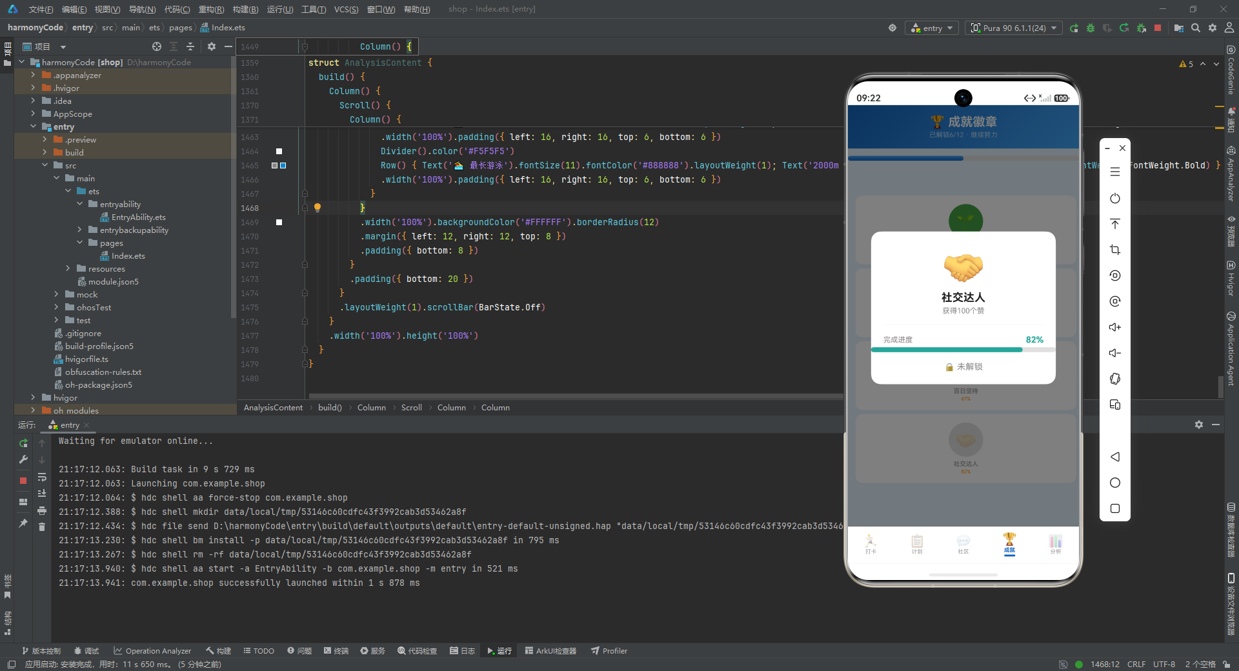Click the 82% progress bar in emulator
Image resolution: width=1239 pixels, height=671 pixels.
point(963,350)
